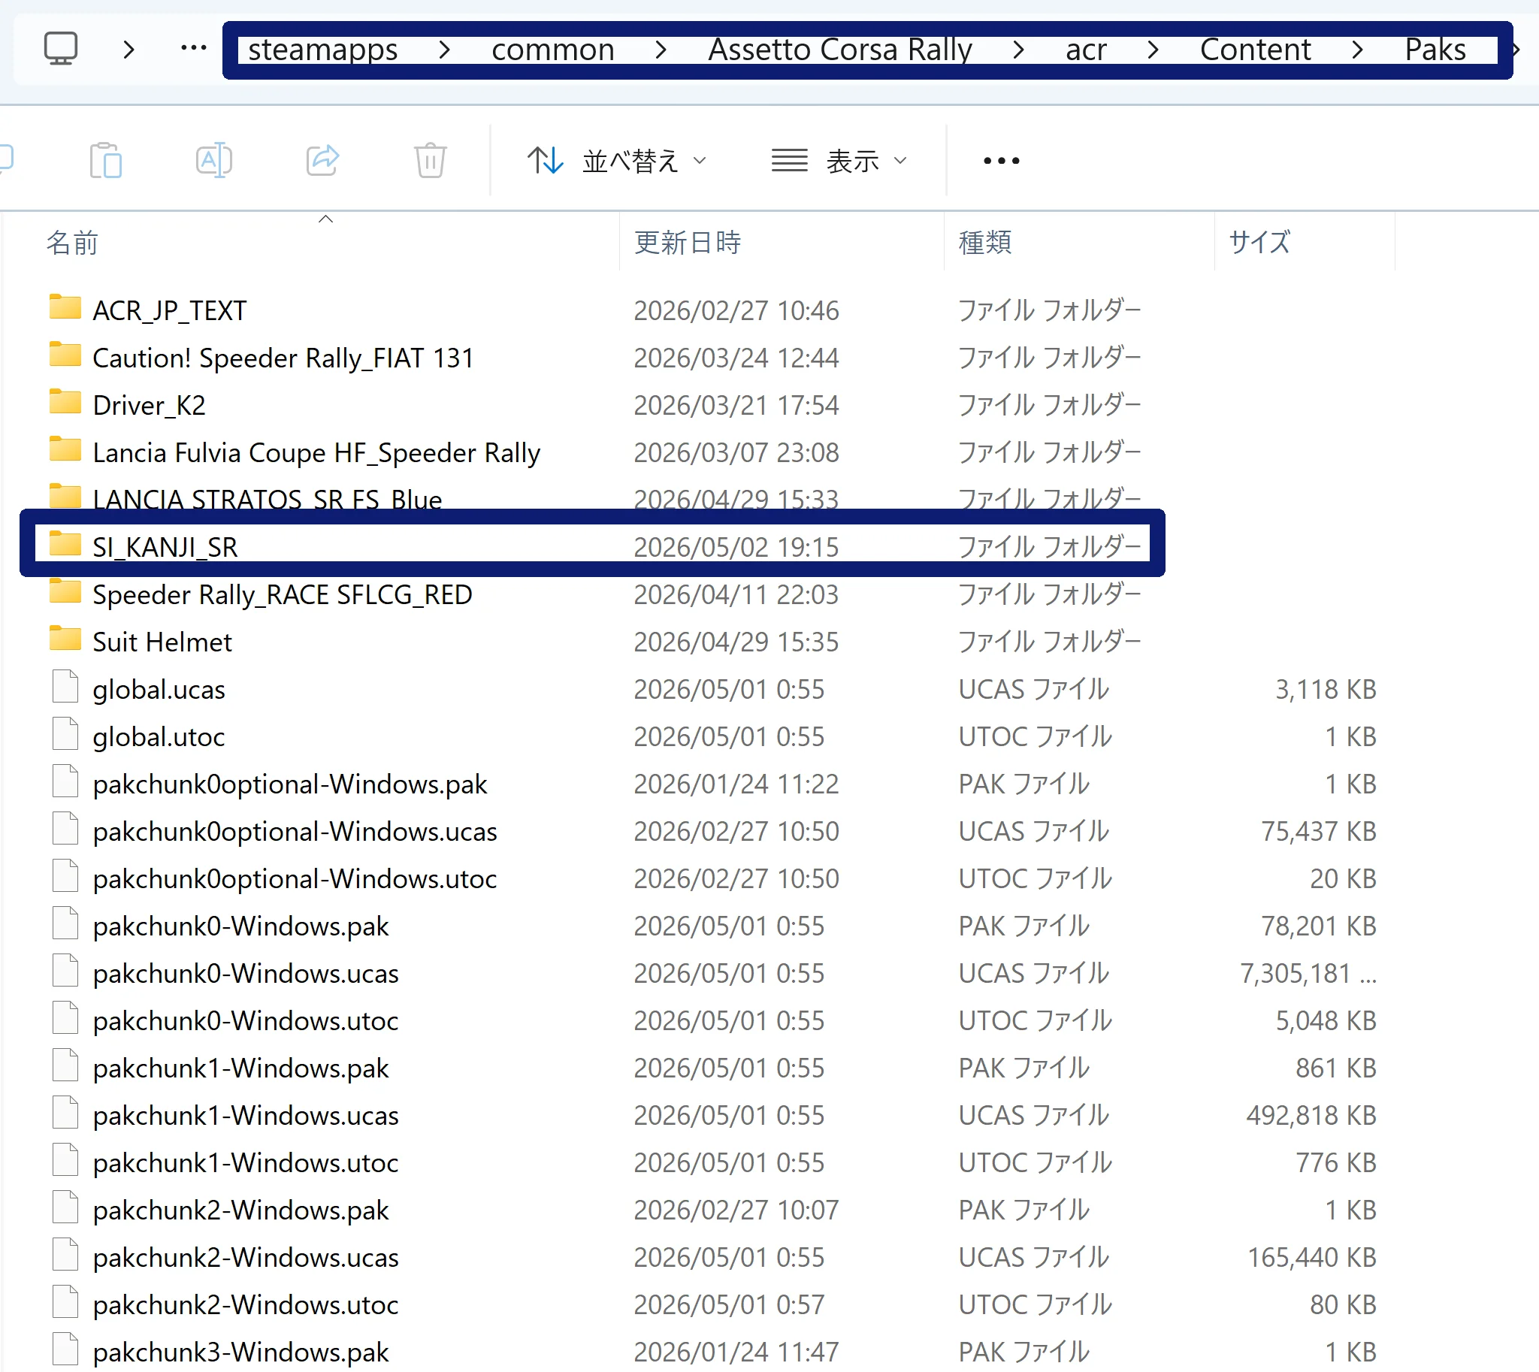The image size is (1539, 1372).
Task: Open the See more toolbar ellipsis
Action: 1002,161
